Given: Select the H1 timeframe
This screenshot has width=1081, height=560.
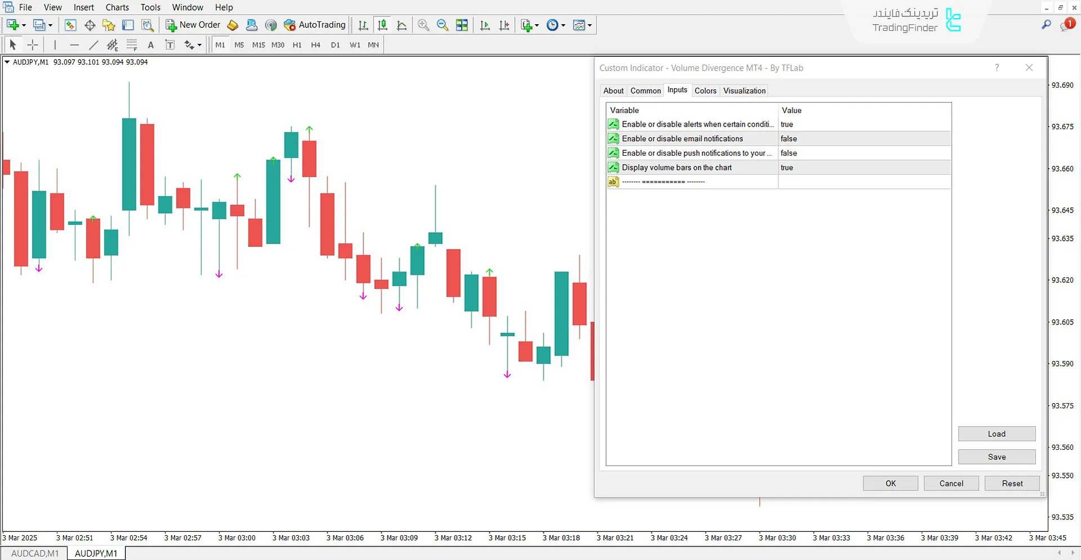Looking at the screenshot, I should [297, 44].
